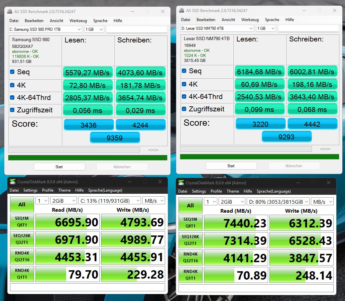
Task: Run SEQ128K Q32T1 test in C: CrystalDiskMark window
Action: [x=22, y=239]
